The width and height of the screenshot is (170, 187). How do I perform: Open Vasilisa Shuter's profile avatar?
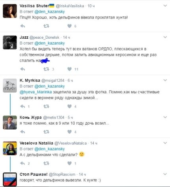[10, 11]
